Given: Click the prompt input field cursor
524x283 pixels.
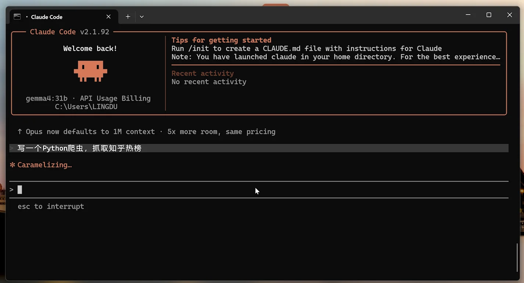Looking at the screenshot, I should [x=20, y=190].
